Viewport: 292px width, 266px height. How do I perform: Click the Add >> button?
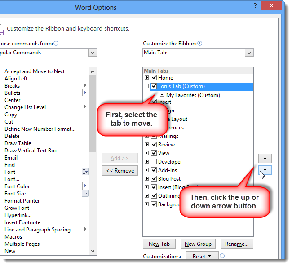pos(120,158)
